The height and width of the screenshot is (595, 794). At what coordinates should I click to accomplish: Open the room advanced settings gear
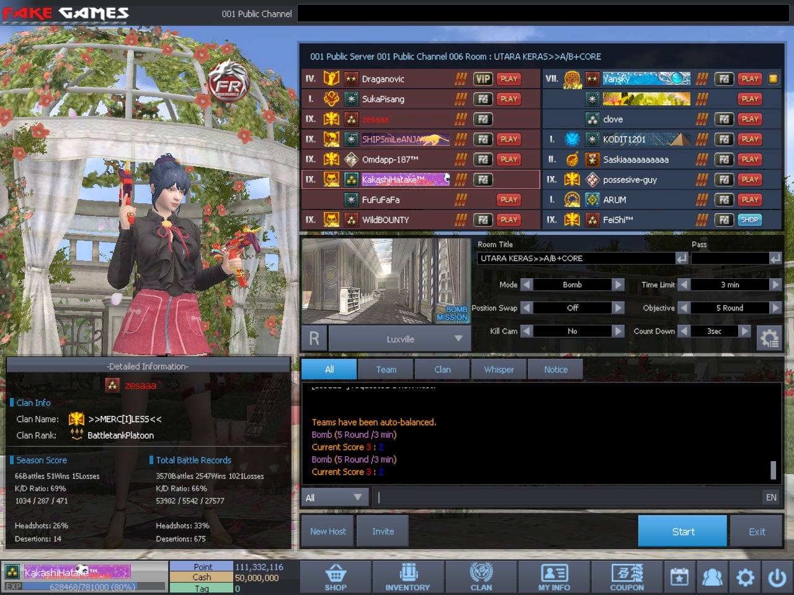coord(769,338)
